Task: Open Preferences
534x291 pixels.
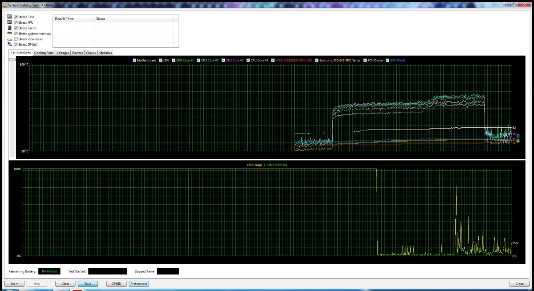Action: (x=139, y=284)
